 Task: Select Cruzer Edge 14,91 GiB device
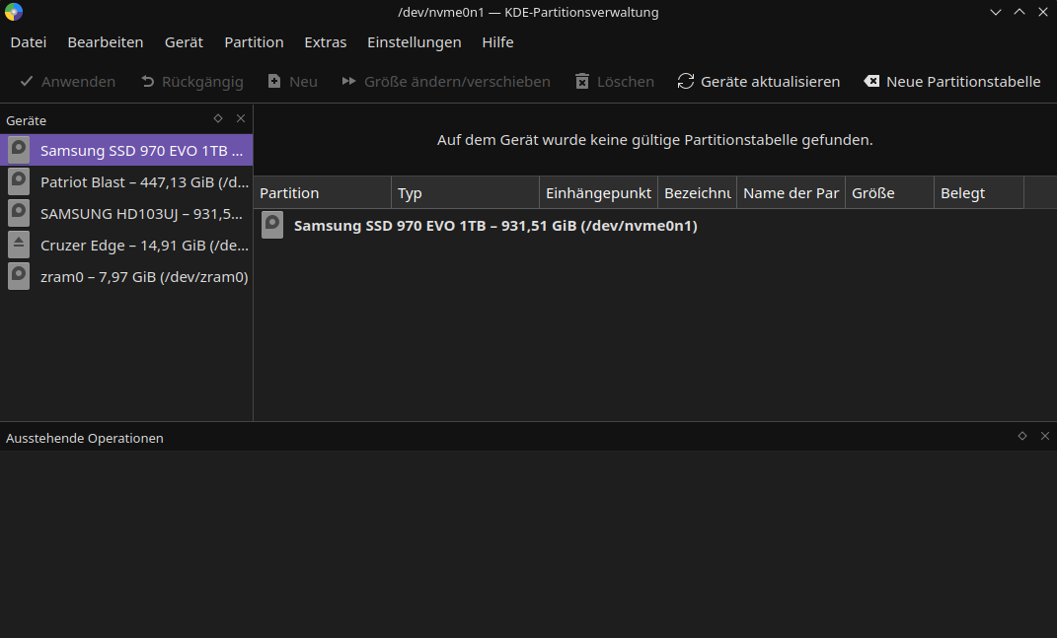(x=126, y=246)
